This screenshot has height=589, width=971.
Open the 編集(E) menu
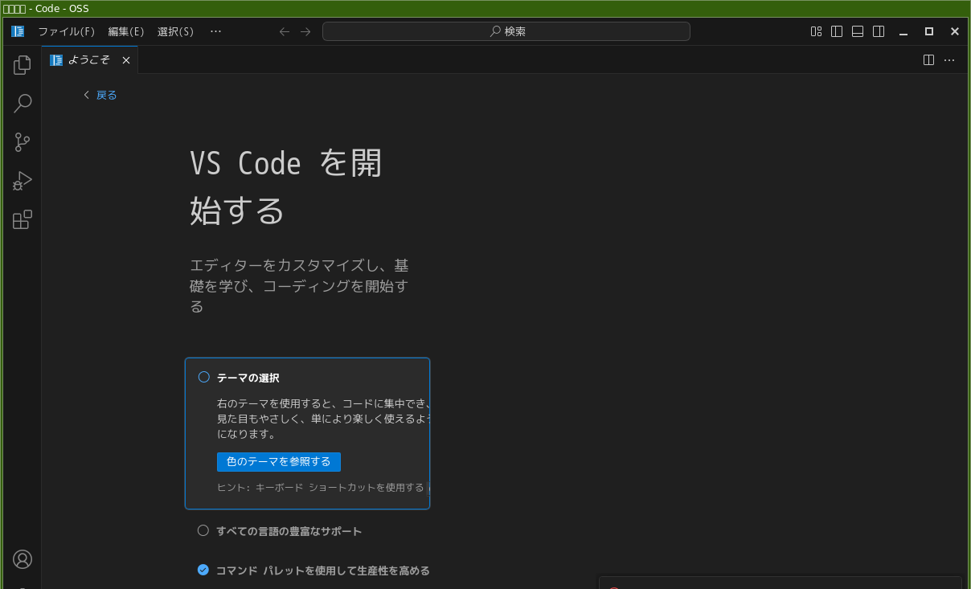pyautogui.click(x=126, y=31)
